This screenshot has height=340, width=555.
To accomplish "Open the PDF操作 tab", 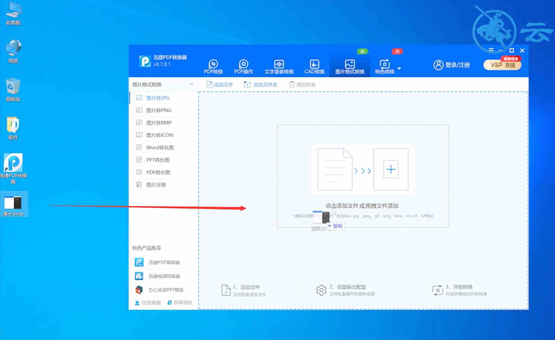I will click(243, 66).
